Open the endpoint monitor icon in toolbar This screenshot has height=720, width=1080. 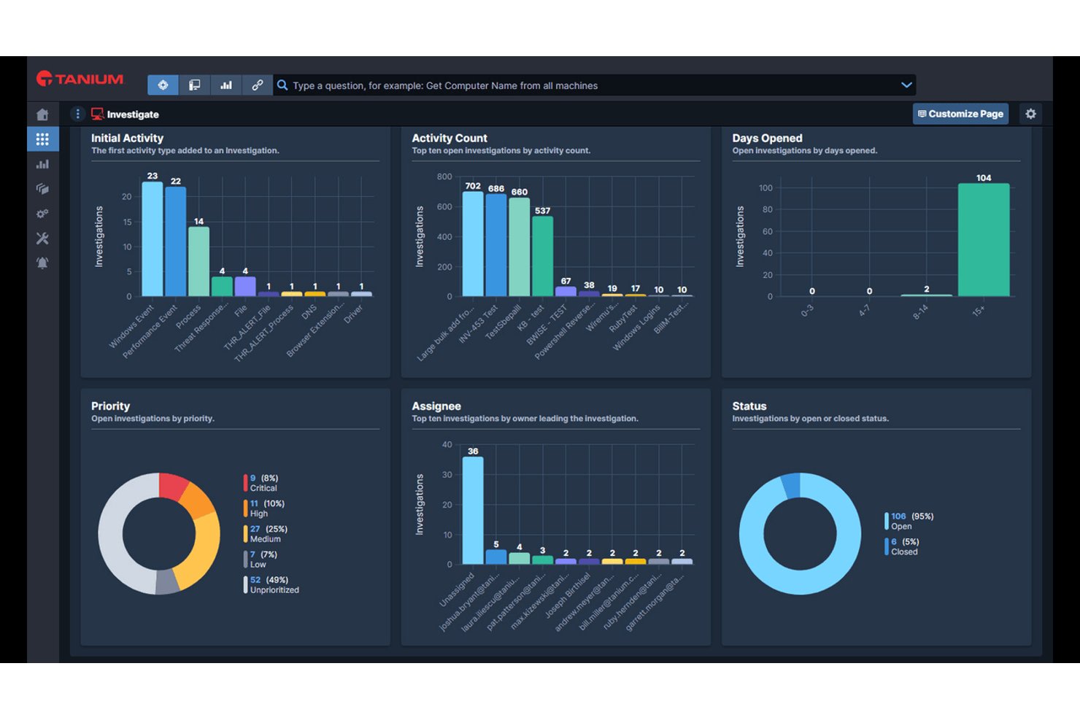click(194, 85)
